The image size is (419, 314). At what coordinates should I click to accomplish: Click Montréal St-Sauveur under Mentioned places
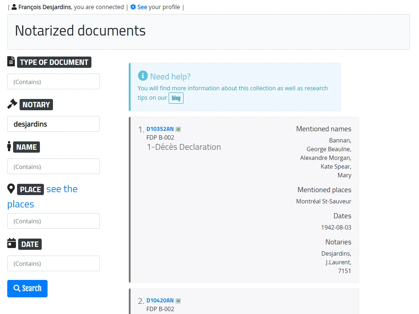[324, 201]
